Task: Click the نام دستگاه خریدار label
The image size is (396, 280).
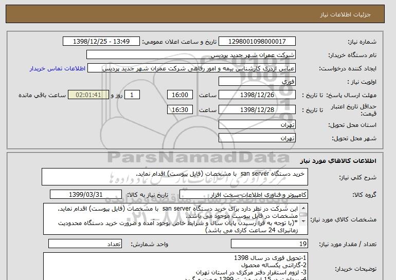Action: pyautogui.click(x=352, y=55)
